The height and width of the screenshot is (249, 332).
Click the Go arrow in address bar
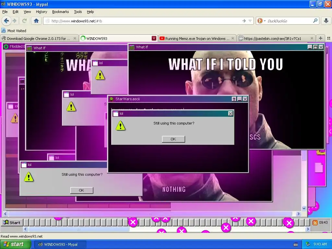(x=244, y=21)
